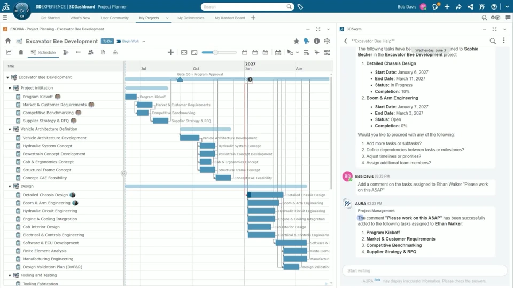Click the Start writing message box
Screen dimensions: 513x288
click(x=424, y=271)
